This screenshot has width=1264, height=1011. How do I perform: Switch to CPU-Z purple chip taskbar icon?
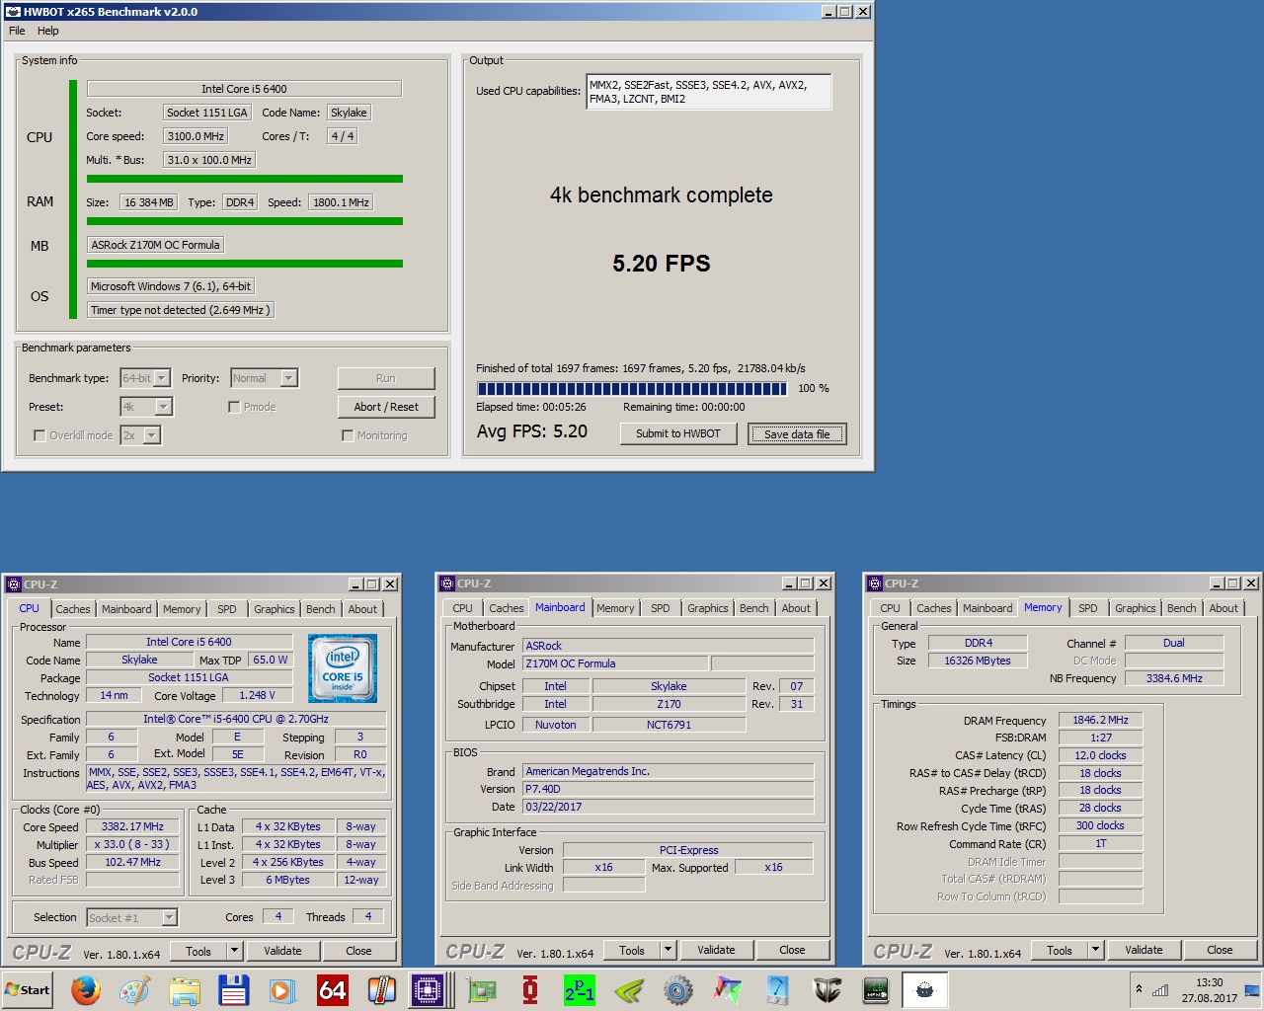click(x=429, y=989)
